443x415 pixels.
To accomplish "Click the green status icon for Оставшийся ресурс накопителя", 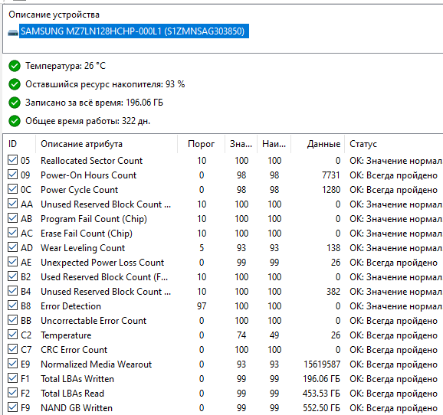I will (x=15, y=84).
